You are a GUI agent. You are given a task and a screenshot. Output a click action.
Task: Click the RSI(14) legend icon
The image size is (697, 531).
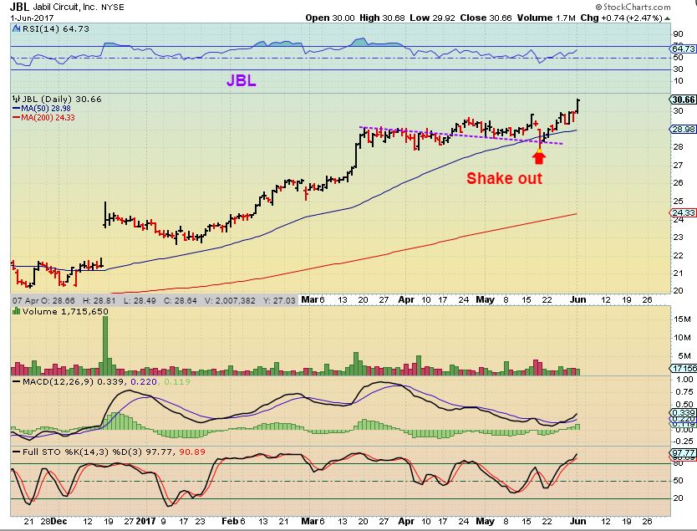coord(17,29)
